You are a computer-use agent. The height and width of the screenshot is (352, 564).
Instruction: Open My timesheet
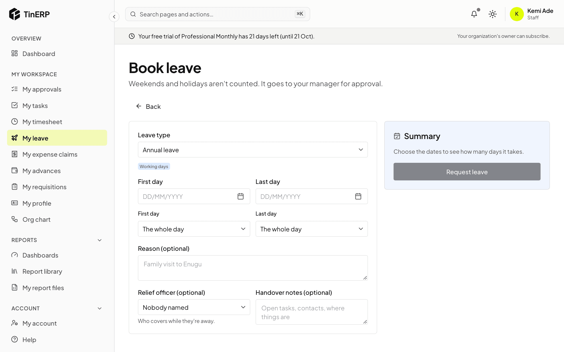(57, 122)
